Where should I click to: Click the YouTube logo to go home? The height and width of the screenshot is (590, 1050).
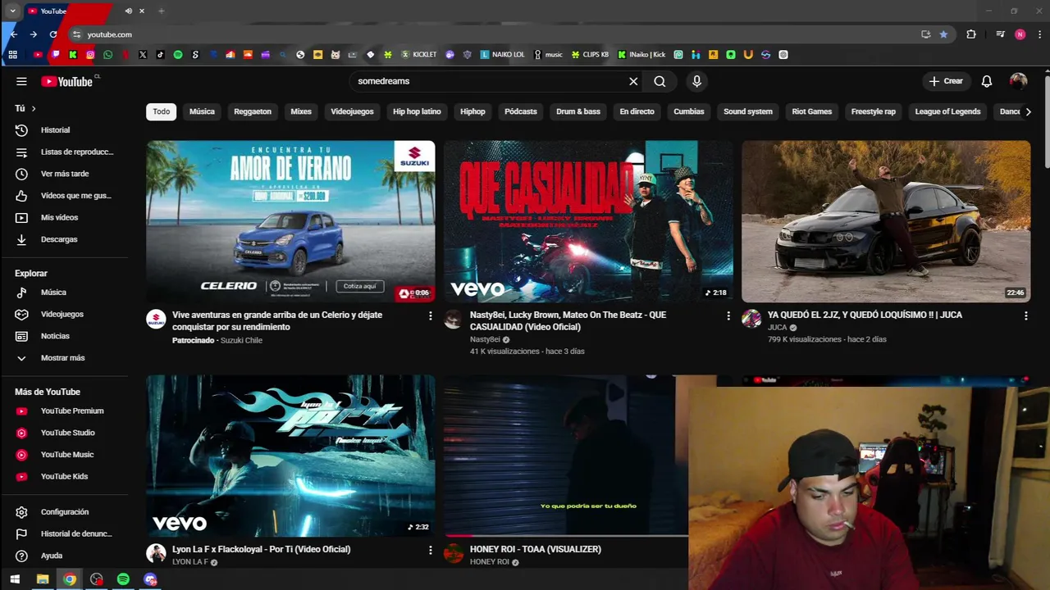pyautogui.click(x=67, y=81)
